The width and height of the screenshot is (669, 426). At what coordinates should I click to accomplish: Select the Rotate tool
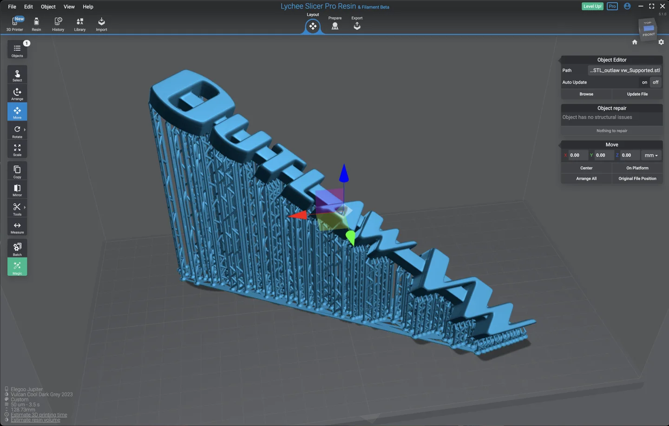[17, 131]
